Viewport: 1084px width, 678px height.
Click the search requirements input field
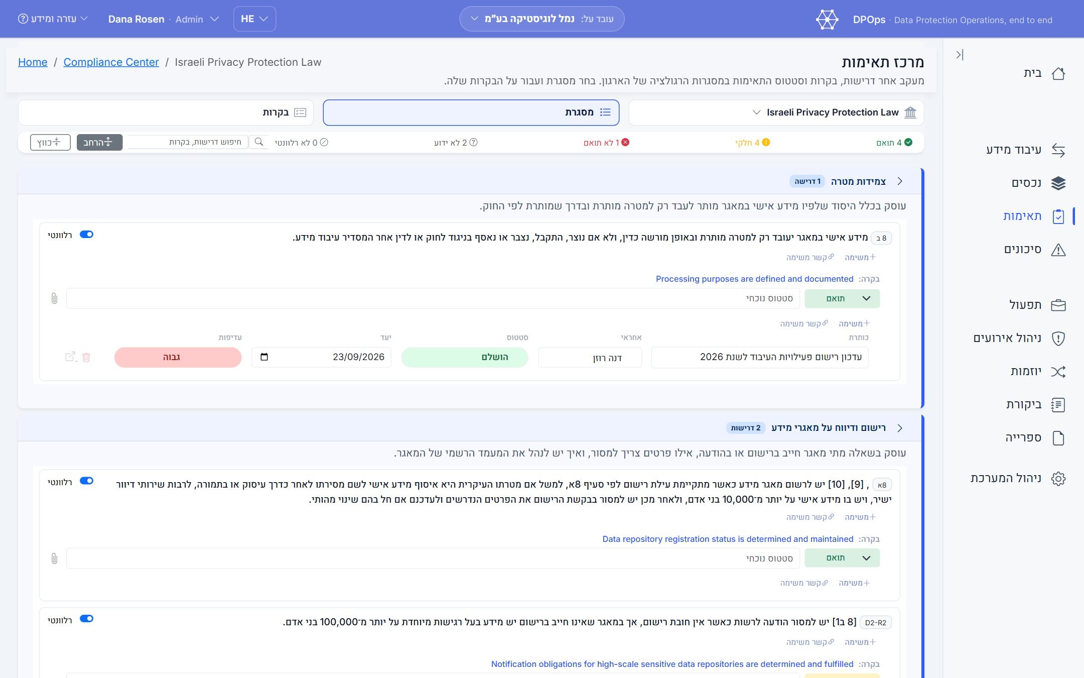click(x=188, y=142)
